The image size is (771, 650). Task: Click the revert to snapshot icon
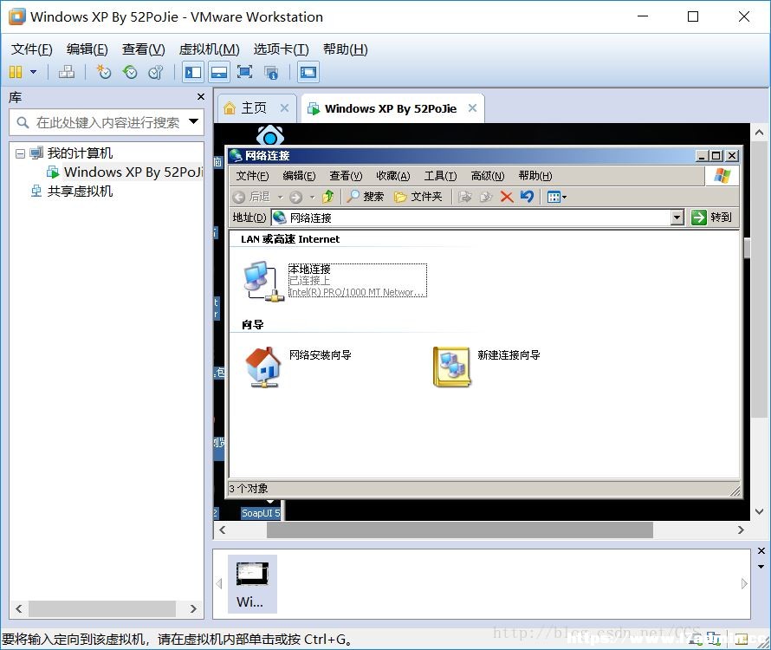click(x=130, y=72)
